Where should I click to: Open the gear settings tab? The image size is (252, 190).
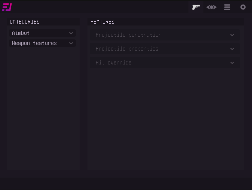click(243, 7)
